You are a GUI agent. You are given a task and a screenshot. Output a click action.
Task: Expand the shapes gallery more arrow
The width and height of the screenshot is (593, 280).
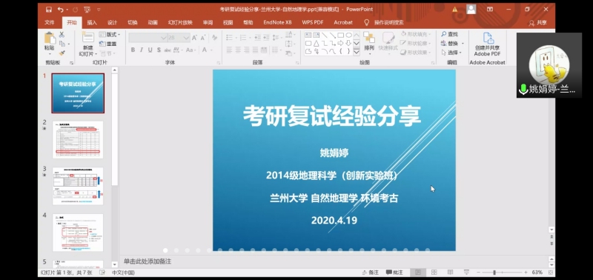(357, 52)
